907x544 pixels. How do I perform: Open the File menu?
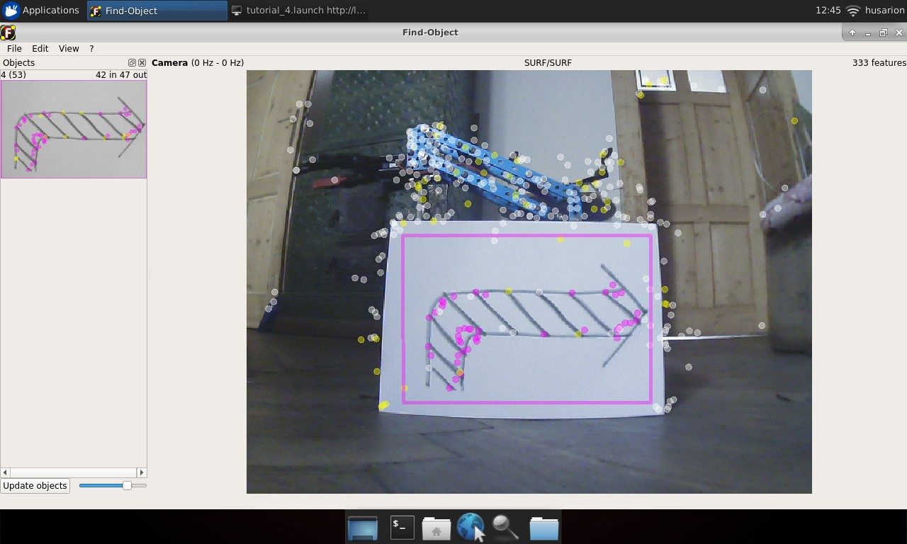[x=14, y=49]
